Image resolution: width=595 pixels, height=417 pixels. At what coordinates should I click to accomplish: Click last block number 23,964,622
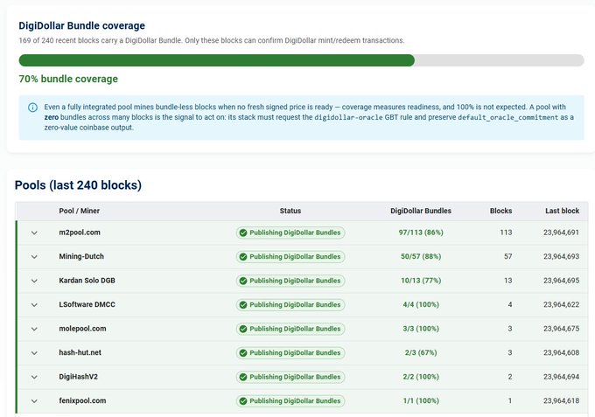click(561, 305)
